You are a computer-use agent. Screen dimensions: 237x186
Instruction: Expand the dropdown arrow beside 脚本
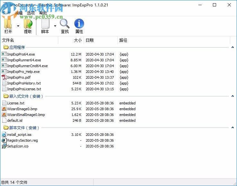click(x=55, y=26)
